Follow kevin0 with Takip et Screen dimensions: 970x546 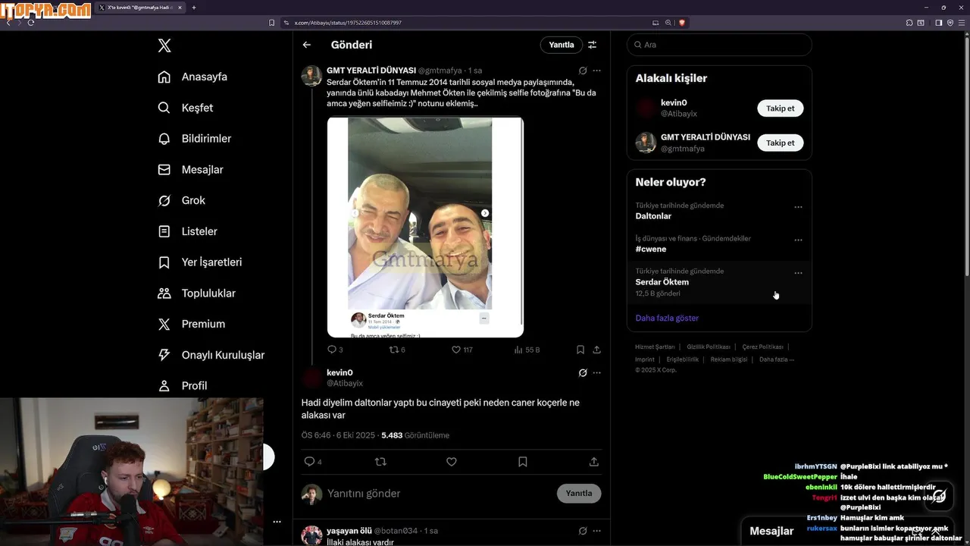(x=781, y=108)
